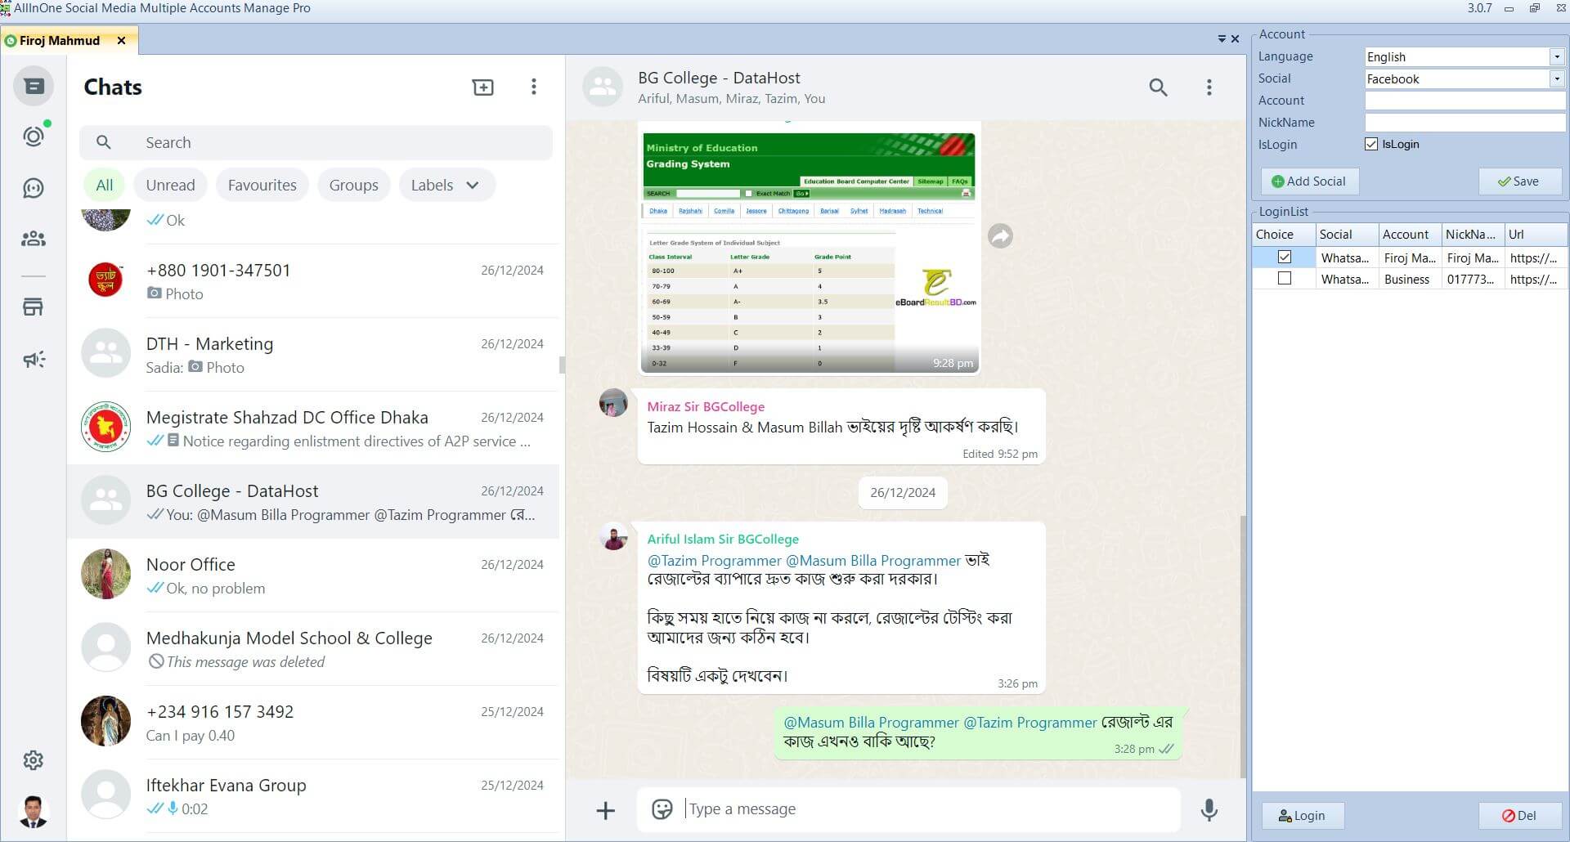1570x842 pixels.
Task: Forward the grading system image
Action: coord(1000,236)
